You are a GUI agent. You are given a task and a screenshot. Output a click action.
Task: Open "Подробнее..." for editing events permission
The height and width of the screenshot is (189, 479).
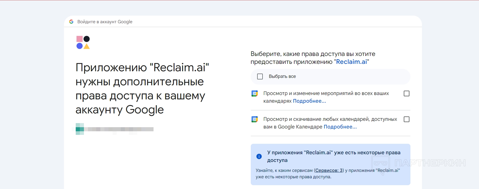coord(309,101)
